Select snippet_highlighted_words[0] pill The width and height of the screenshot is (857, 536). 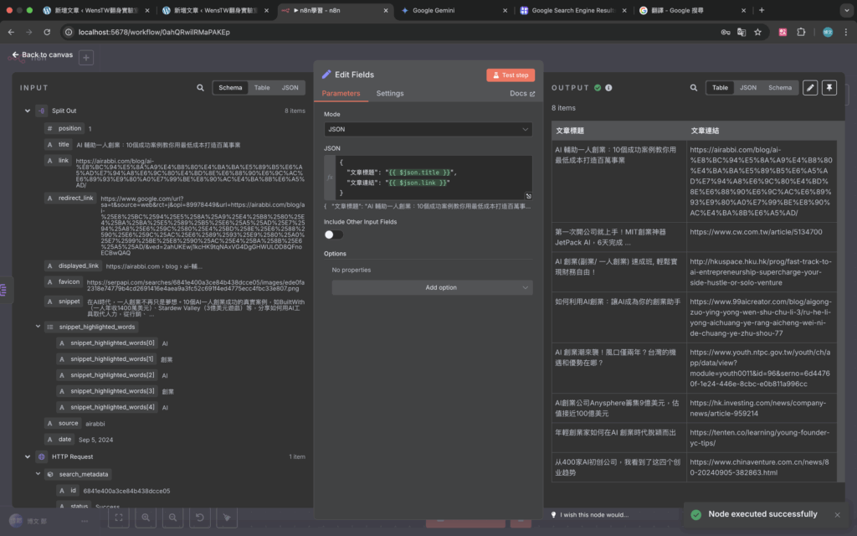click(107, 343)
